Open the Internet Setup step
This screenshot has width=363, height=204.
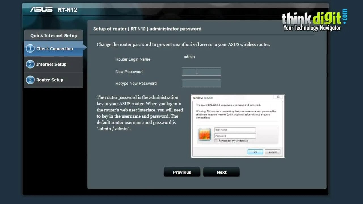pos(54,64)
